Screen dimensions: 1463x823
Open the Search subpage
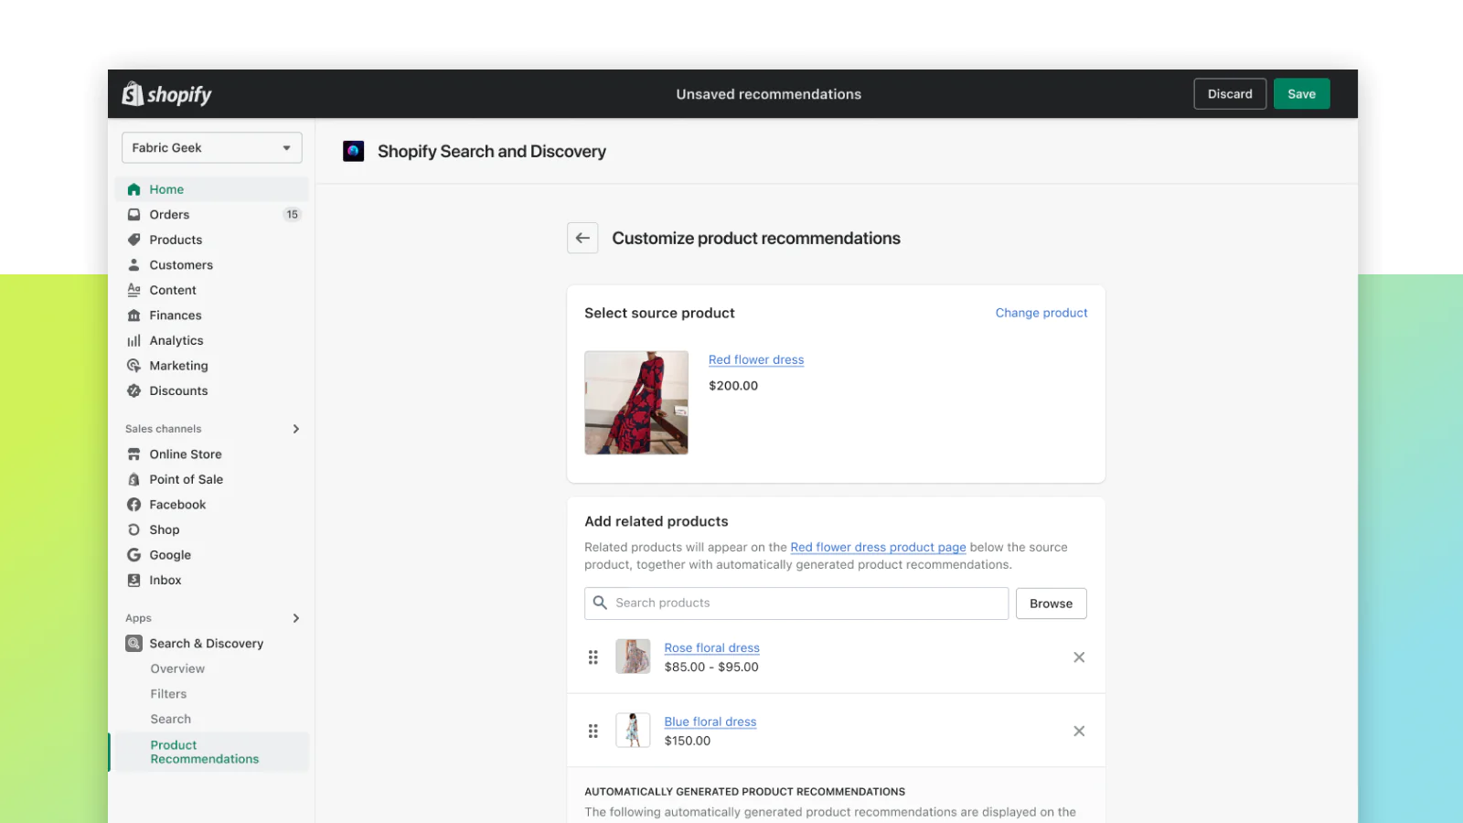pyautogui.click(x=171, y=719)
